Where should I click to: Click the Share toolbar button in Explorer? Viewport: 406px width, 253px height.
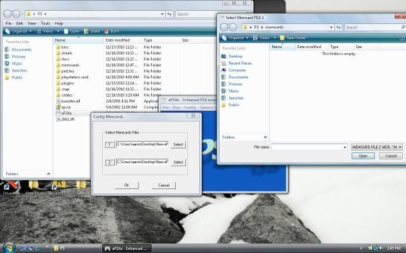92,31
